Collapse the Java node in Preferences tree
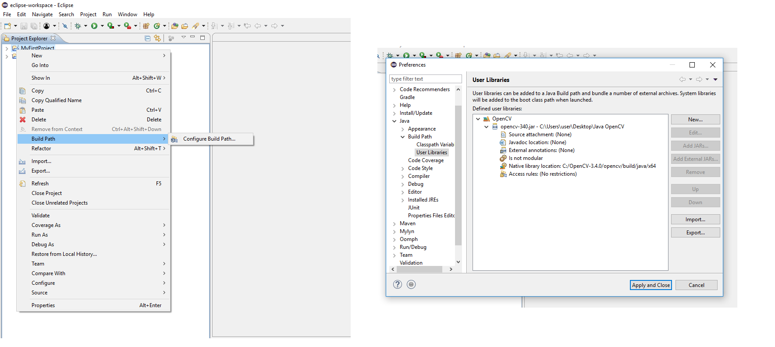The height and width of the screenshot is (347, 775). (x=394, y=121)
